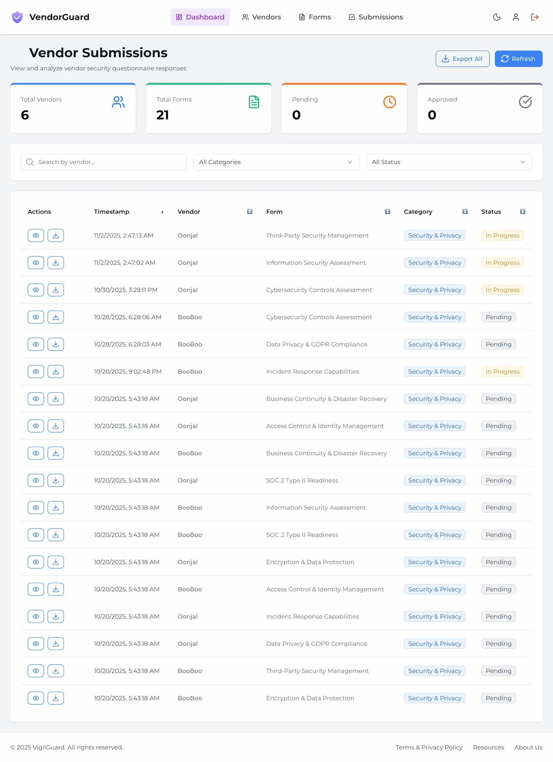553x762 pixels.
Task: Open the eye preview for BooBoo's Incident Response Capabilities
Action: [36, 371]
